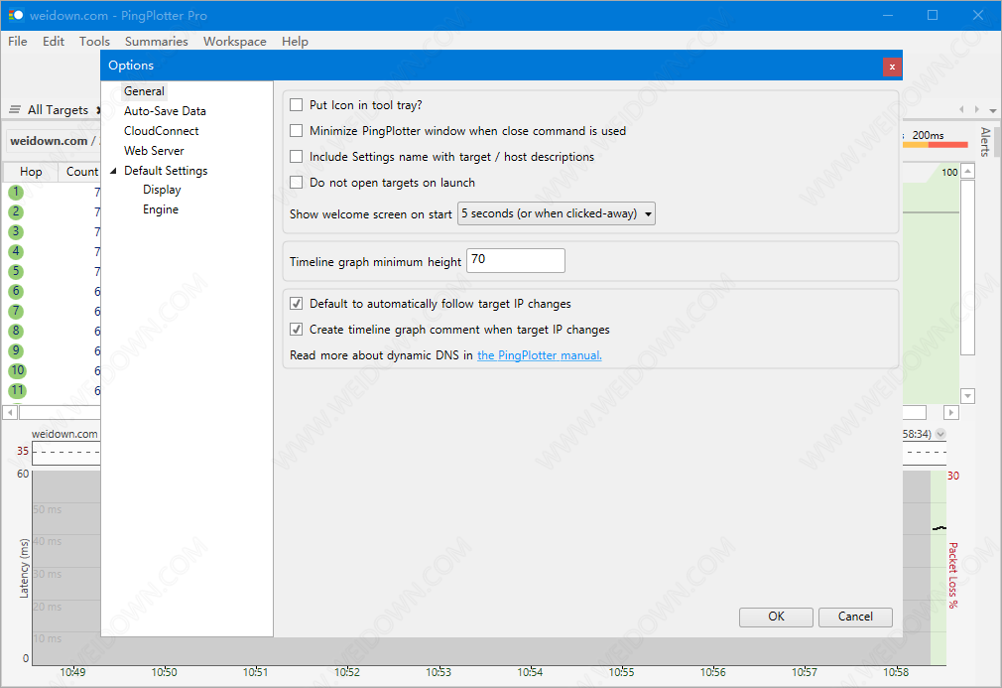
Task: Click hop 6 green circle icon
Action: tap(16, 291)
